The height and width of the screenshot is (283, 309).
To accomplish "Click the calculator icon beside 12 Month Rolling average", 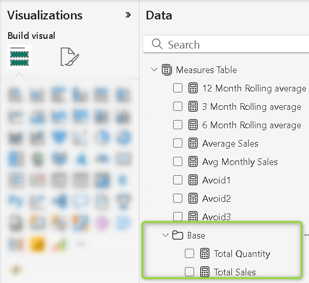I will point(193,88).
